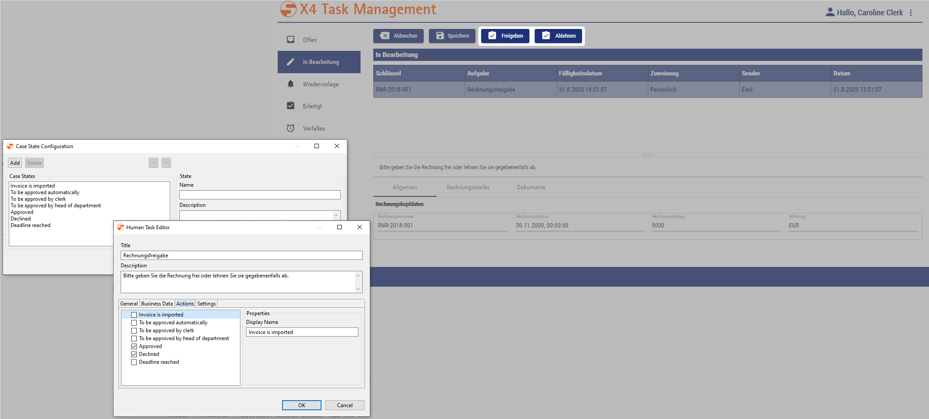929x419 pixels.
Task: Click the pencil icon for In Bearbeitung
Action: tap(290, 62)
